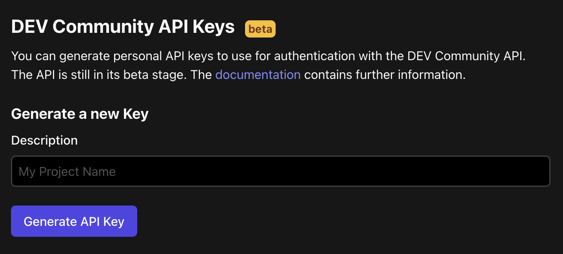This screenshot has width=563, height=254.
Task: Tap the Generate API Key submit button
Action: tap(74, 221)
